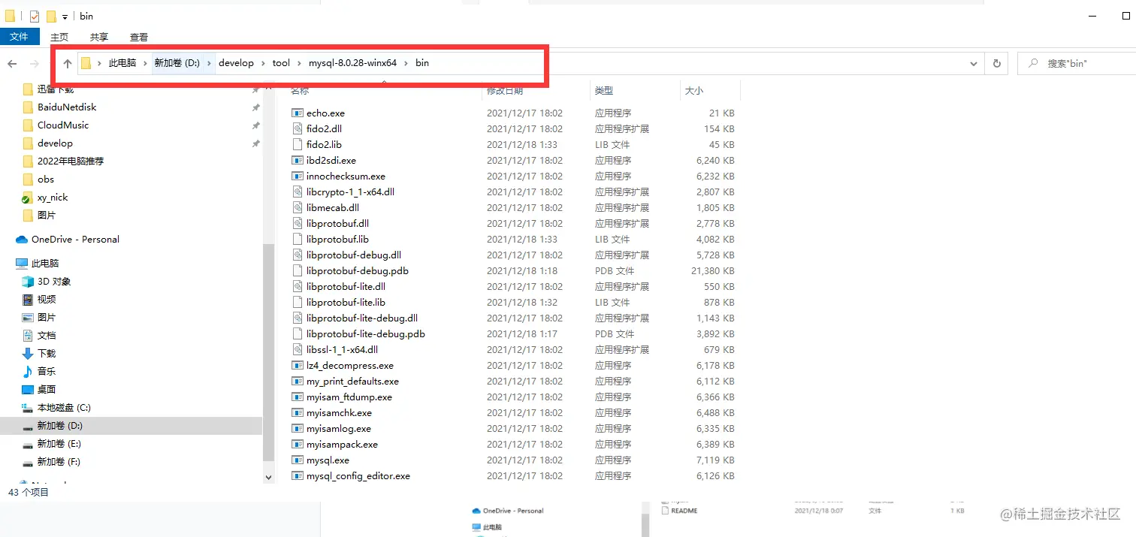Click the 音乐 note icon in sidebar
The width and height of the screenshot is (1136, 537).
[28, 371]
